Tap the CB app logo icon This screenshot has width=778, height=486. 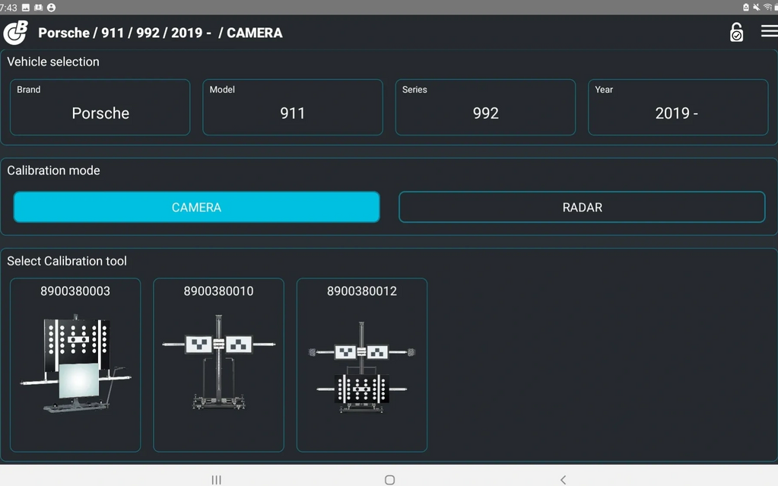[15, 33]
